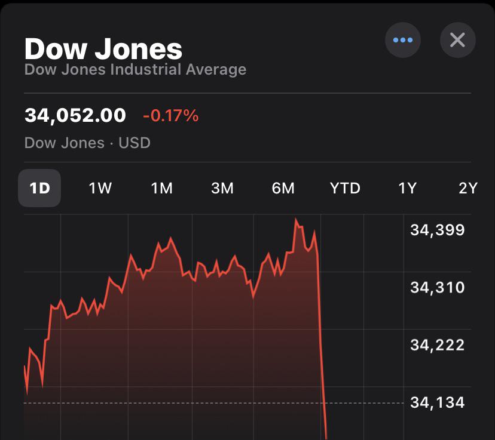Select the 3M time range
This screenshot has width=495, height=440.
[222, 188]
